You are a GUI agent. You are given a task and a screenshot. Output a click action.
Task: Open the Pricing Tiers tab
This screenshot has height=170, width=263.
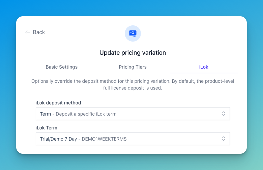click(133, 67)
